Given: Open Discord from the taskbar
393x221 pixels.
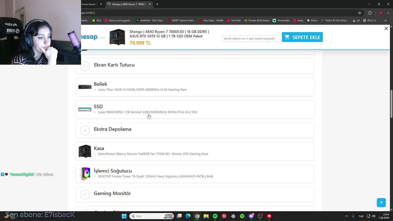Looking at the screenshot, I should click(251, 216).
